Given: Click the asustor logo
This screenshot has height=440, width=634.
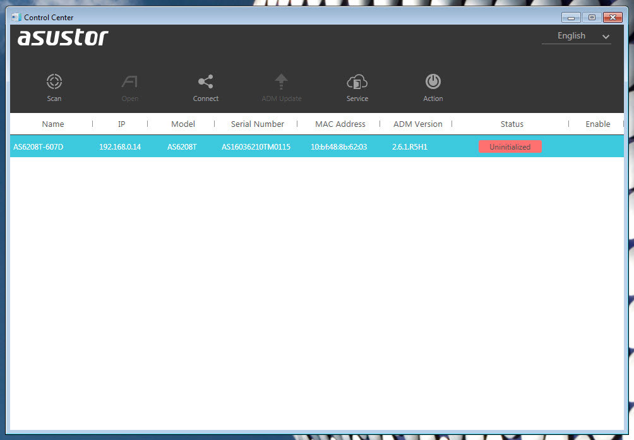Looking at the screenshot, I should [63, 37].
